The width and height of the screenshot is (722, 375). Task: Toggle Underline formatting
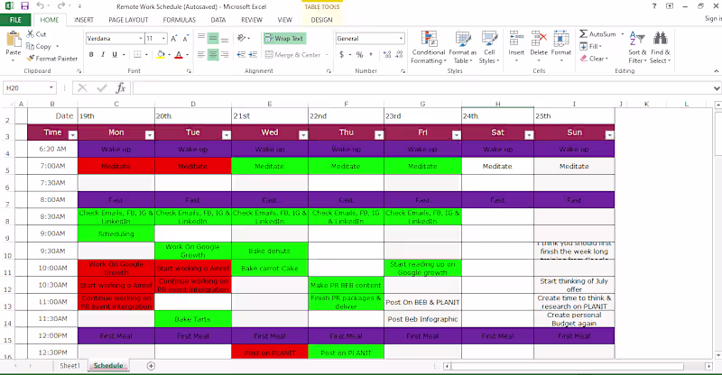115,54
